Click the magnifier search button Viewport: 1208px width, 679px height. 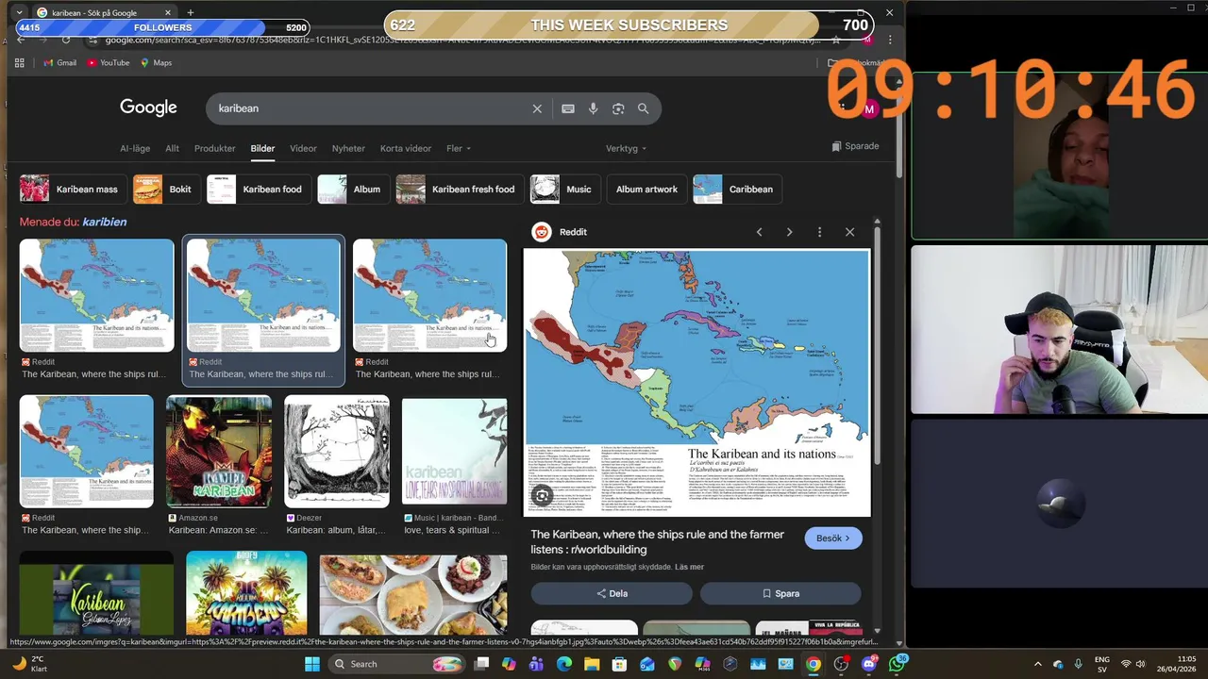pos(643,108)
